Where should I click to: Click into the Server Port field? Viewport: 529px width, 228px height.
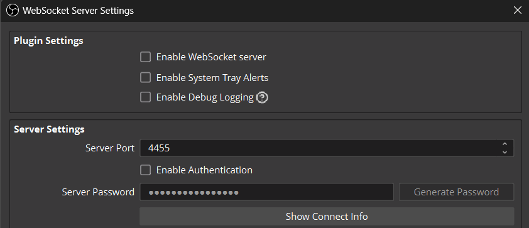click(327, 148)
